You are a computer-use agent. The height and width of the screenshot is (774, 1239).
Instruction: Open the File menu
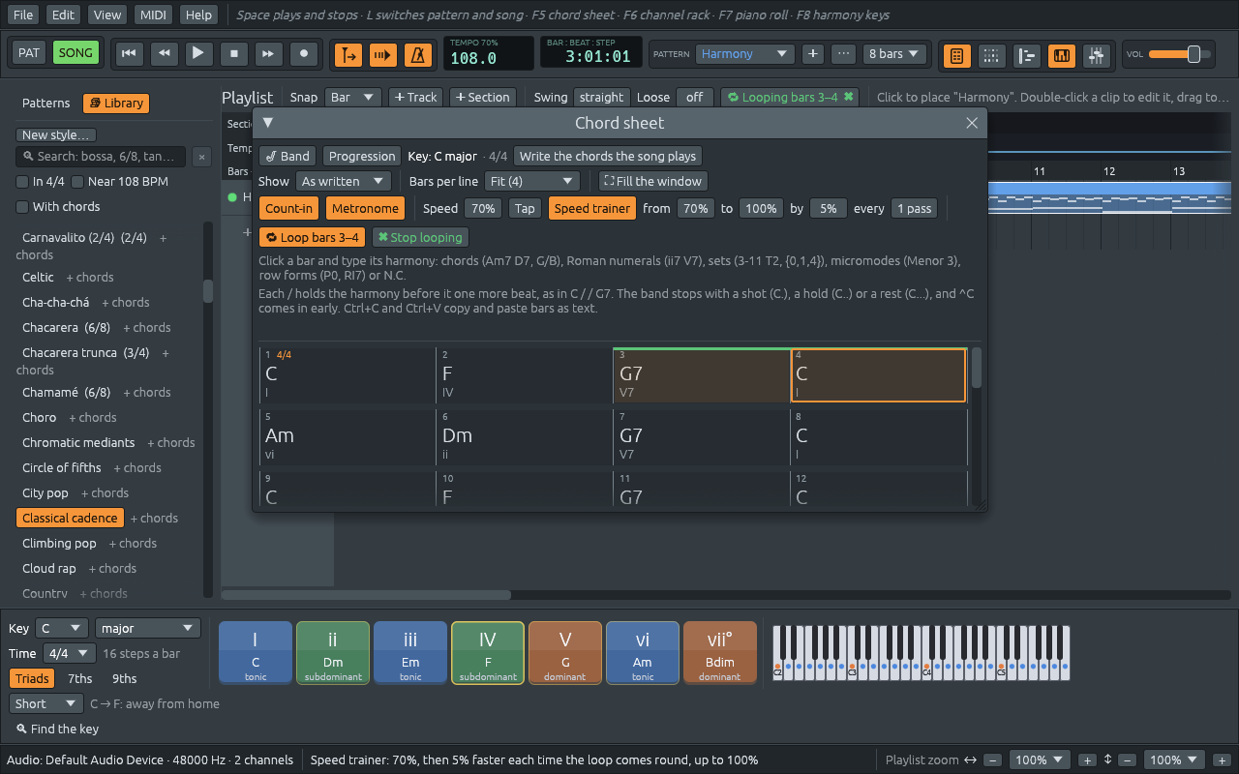pos(23,15)
